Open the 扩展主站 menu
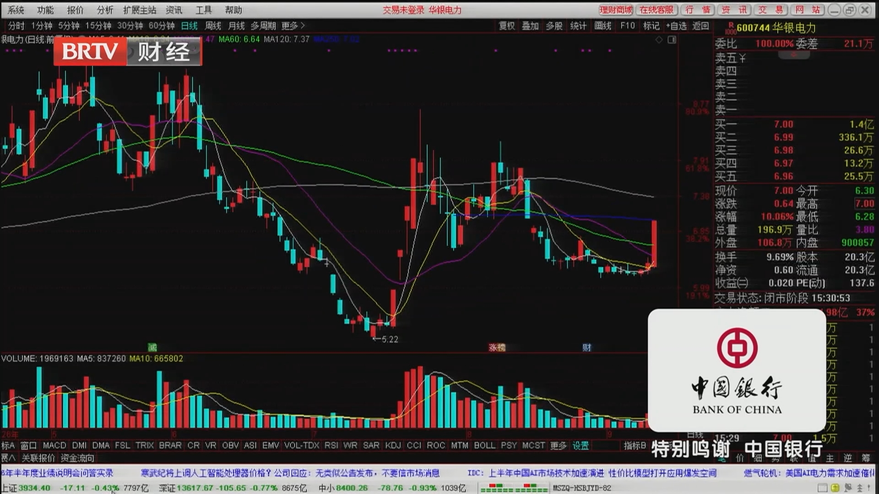This screenshot has width=879, height=494. click(140, 10)
